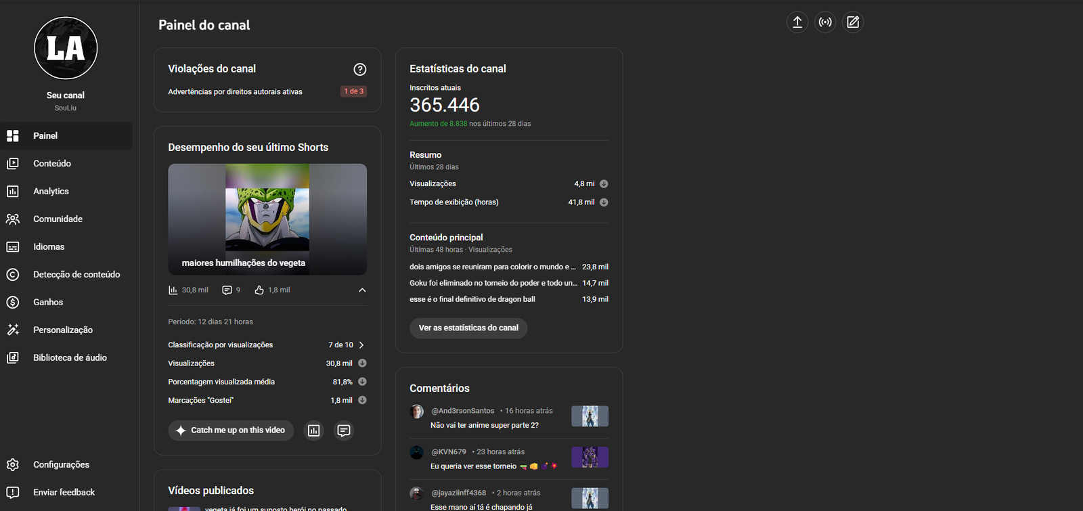Open the Configurações gear icon

click(x=13, y=465)
